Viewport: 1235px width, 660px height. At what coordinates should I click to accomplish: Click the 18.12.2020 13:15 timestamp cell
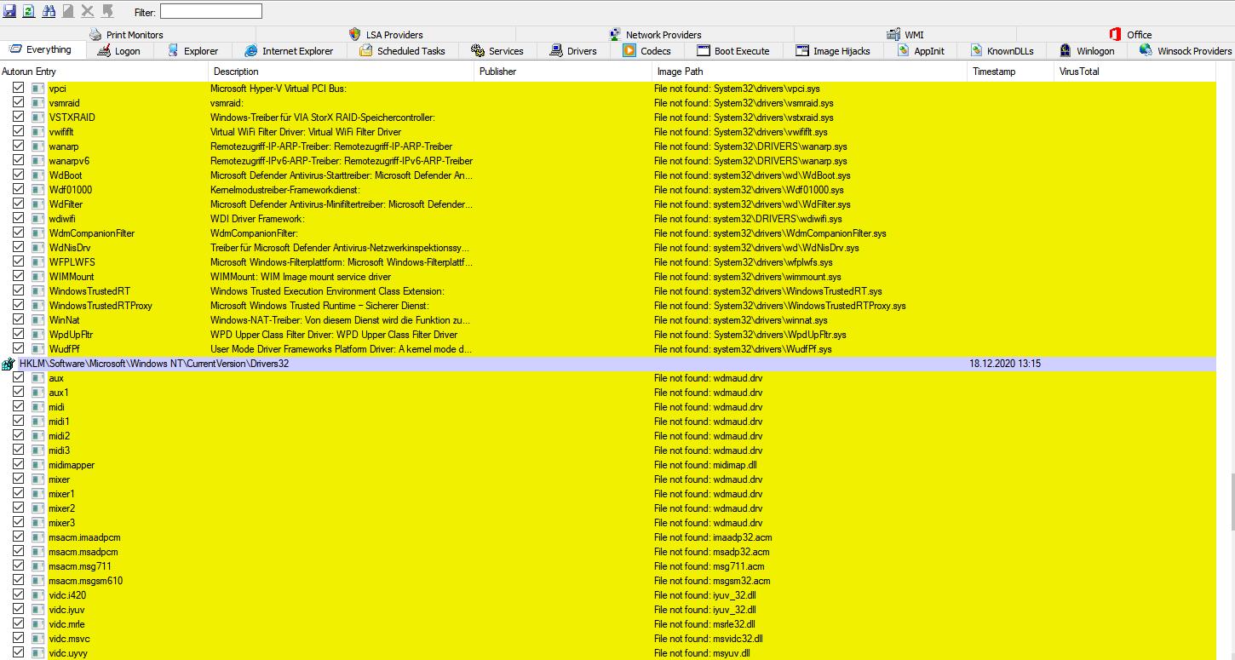point(1005,364)
